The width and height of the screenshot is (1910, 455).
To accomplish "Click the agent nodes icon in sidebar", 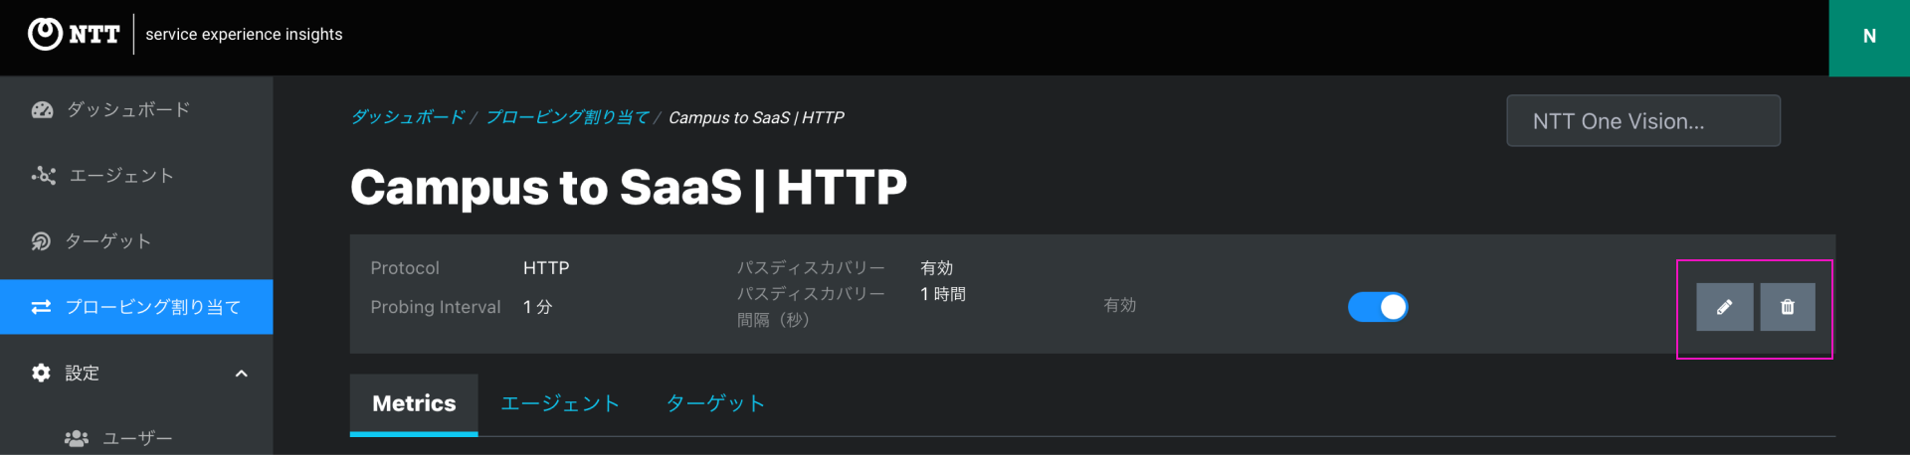I will 43,176.
